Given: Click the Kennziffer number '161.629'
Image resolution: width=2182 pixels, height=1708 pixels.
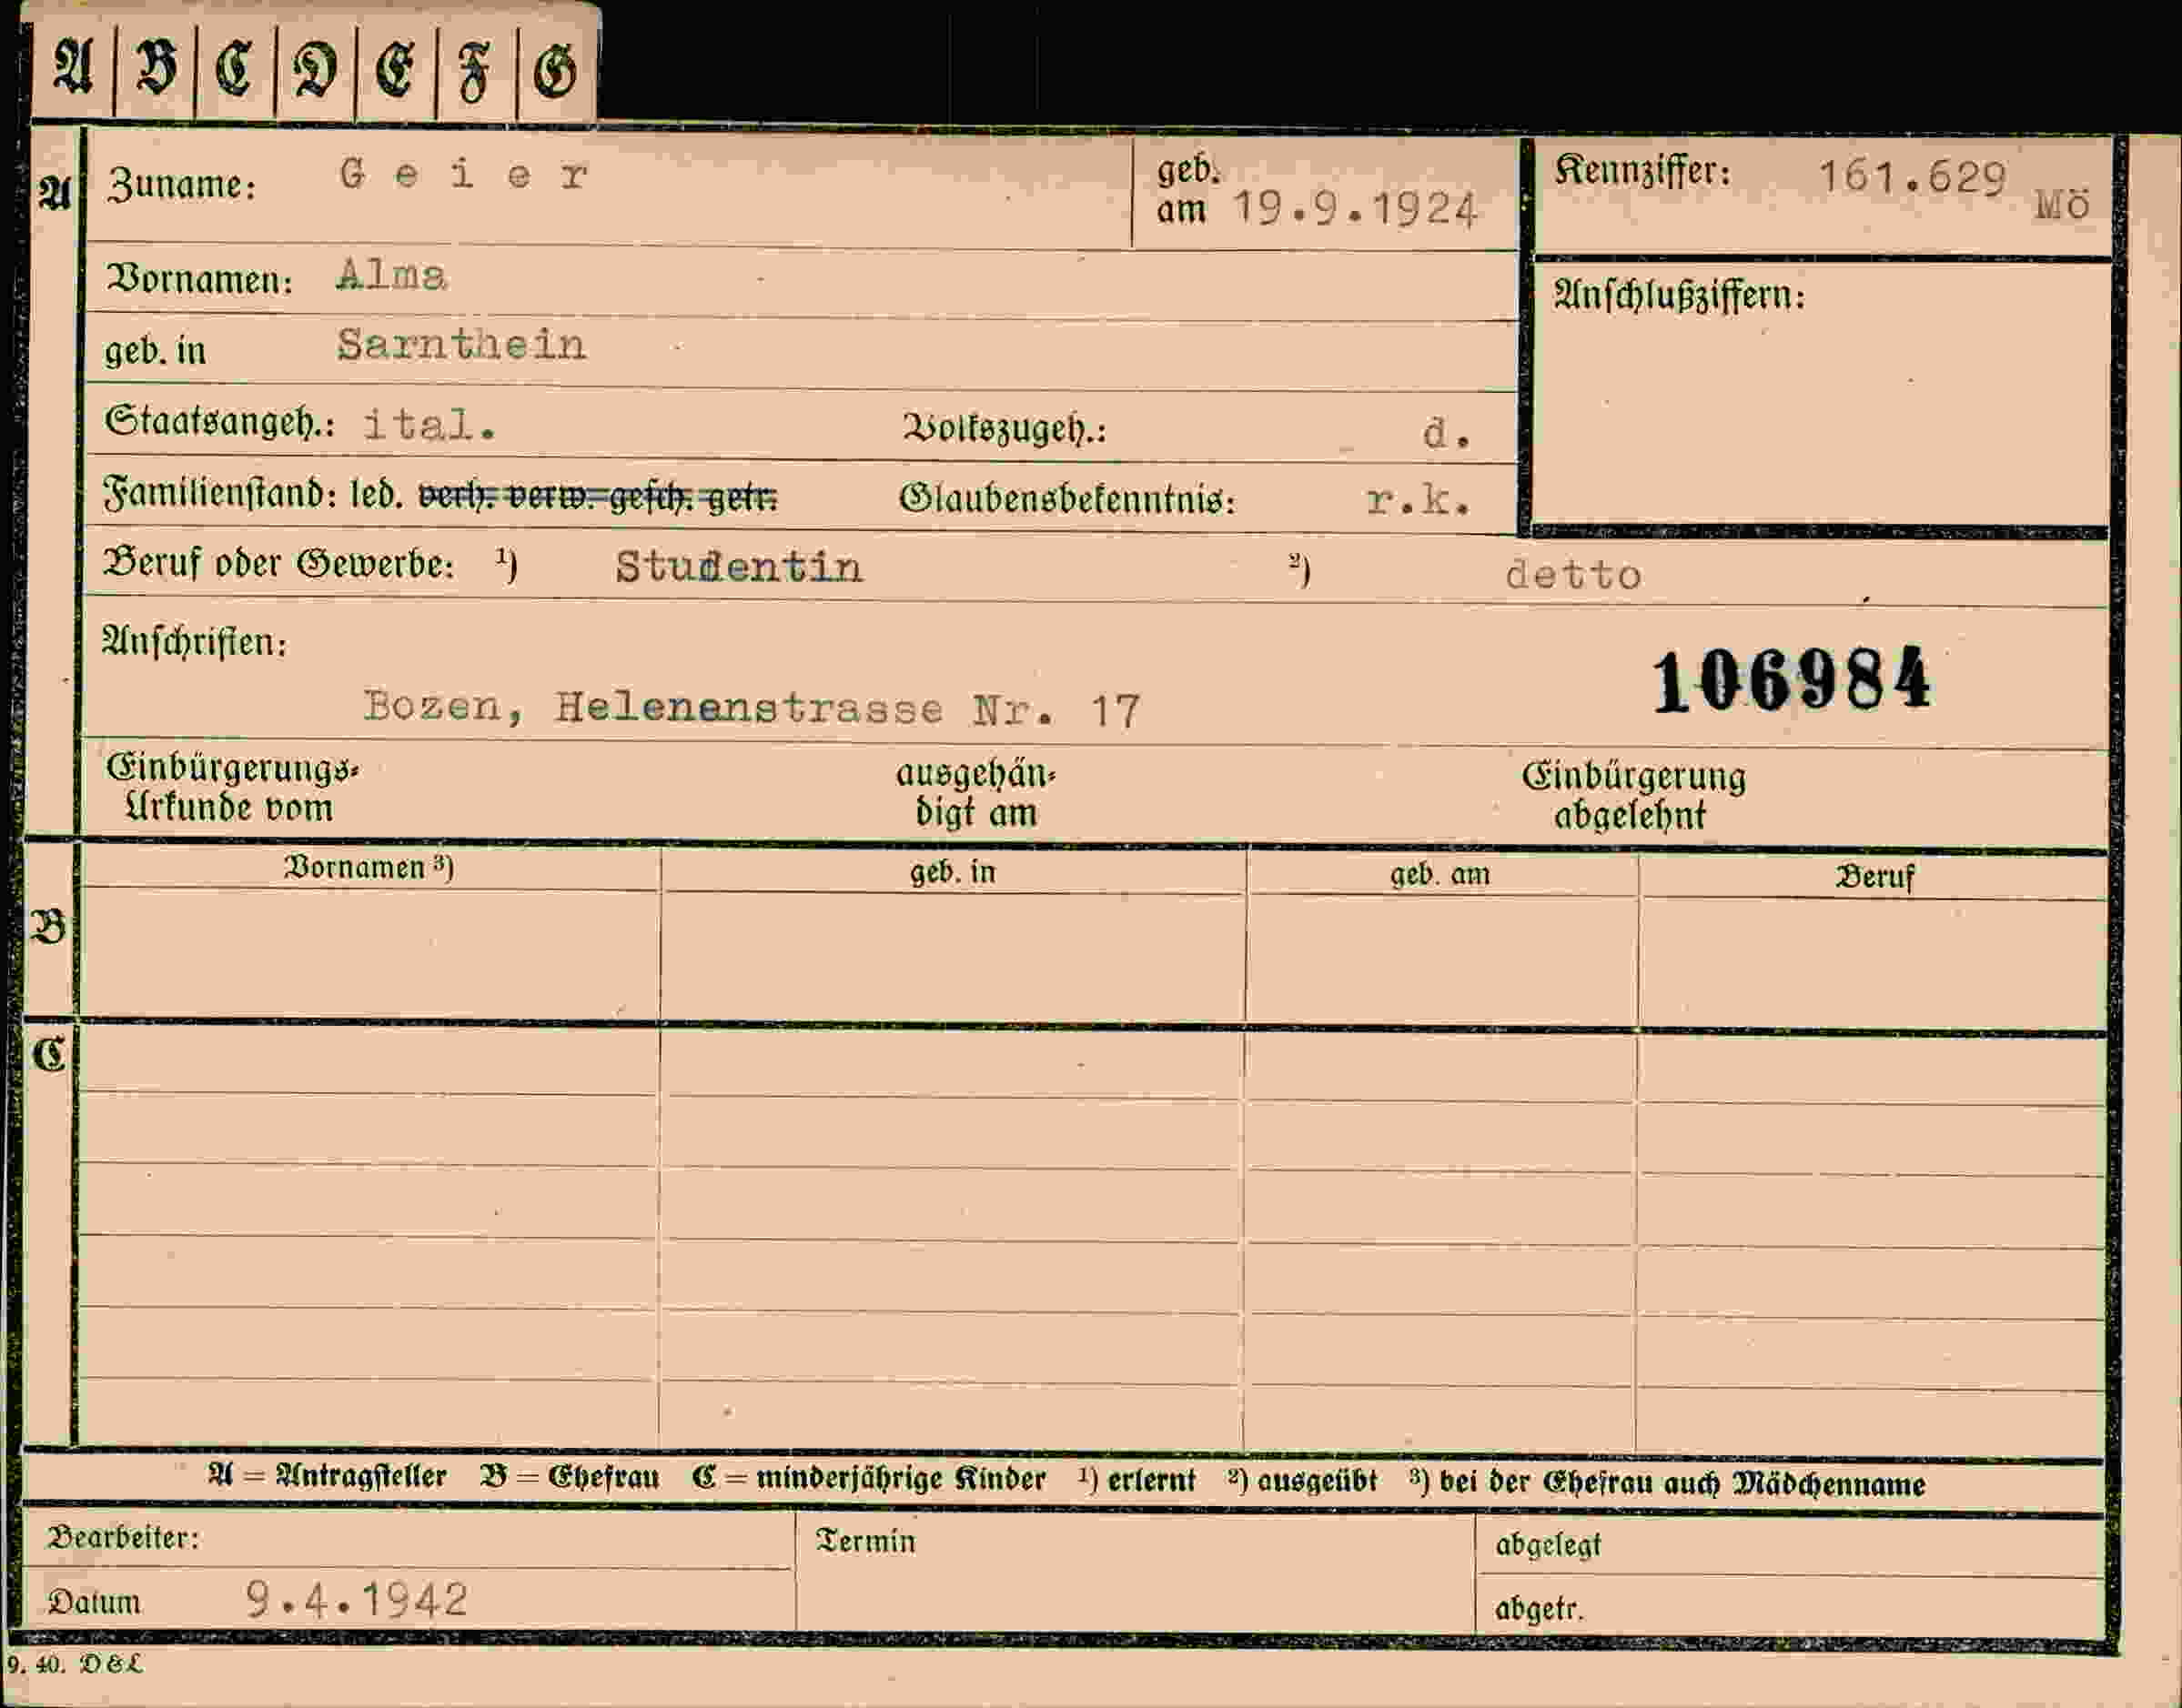Looking at the screenshot, I should (x=1912, y=177).
